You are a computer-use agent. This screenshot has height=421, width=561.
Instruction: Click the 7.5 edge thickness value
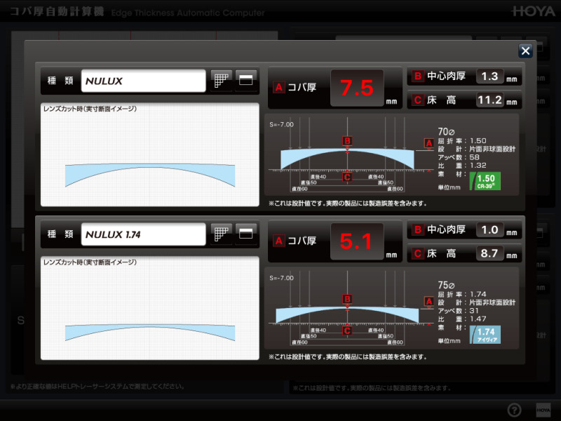[x=357, y=88]
